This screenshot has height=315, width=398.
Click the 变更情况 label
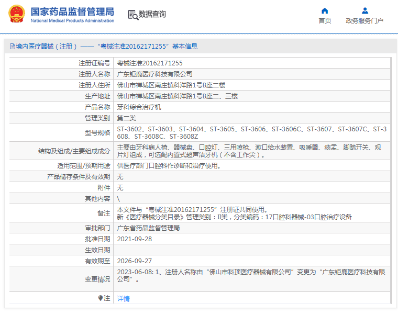97,279
